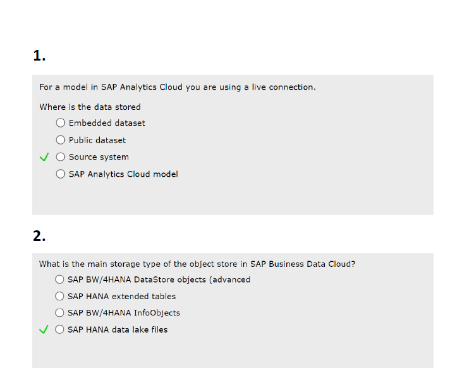
Task: Pick the SAP Analytics Cloud model radio button
Action: tap(61, 174)
